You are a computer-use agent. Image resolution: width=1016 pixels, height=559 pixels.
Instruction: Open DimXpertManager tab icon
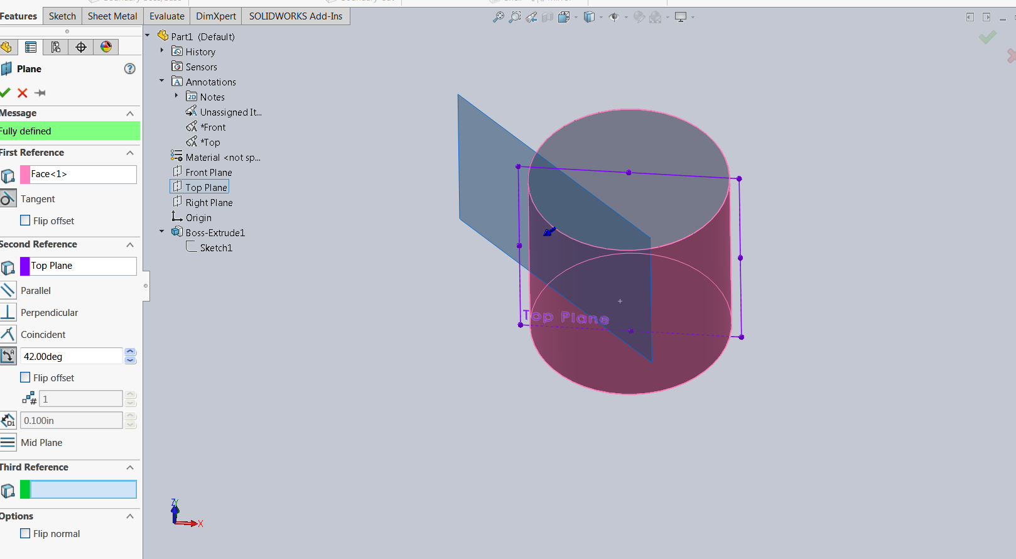click(81, 47)
